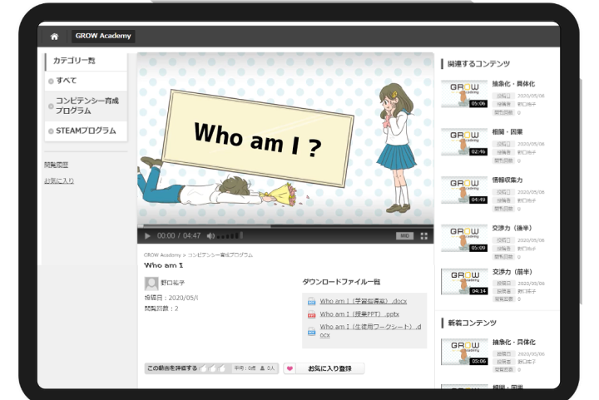Click the author avatar of 野口祐子
Screen dimensions: 599x400
151,284
